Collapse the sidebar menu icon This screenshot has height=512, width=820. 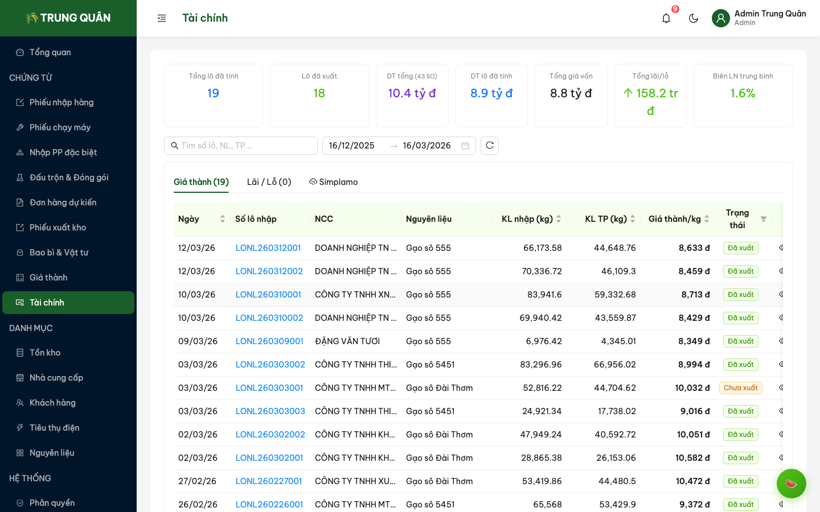click(x=162, y=18)
